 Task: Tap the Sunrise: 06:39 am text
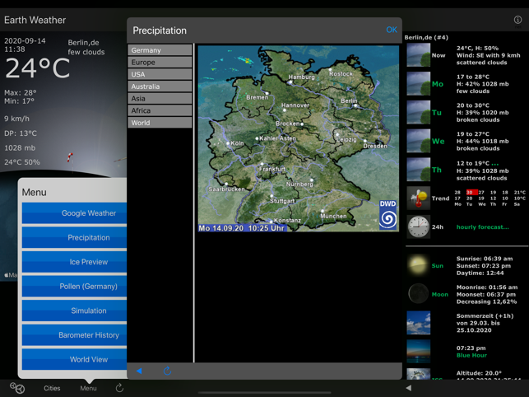point(485,259)
